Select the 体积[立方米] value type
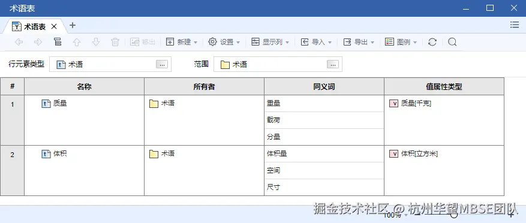 [x=419, y=153]
